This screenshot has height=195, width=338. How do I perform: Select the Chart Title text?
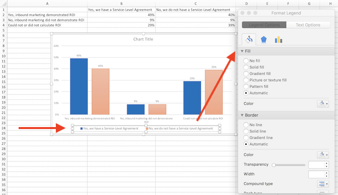coord(143,39)
